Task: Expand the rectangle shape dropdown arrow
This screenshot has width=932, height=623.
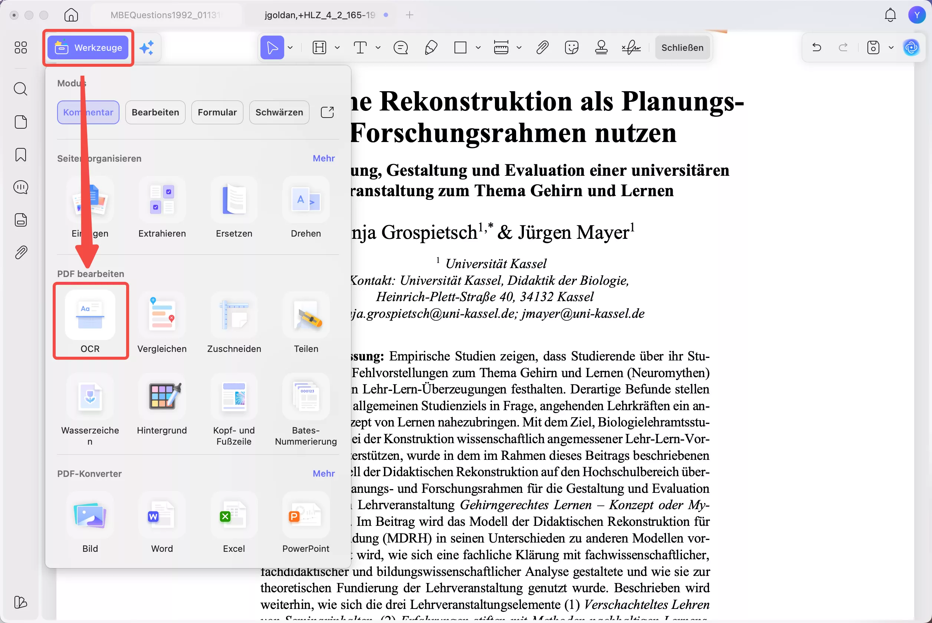Action: pyautogui.click(x=478, y=48)
